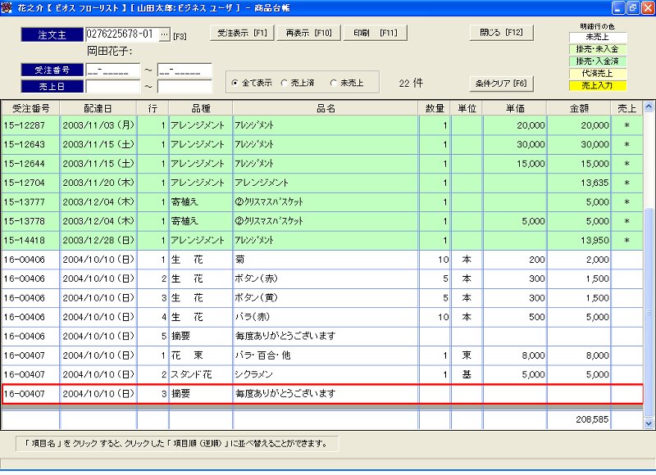Viewport: 656px width, 475px height.
Task: Click the 花束 category cell
Action: click(201, 355)
